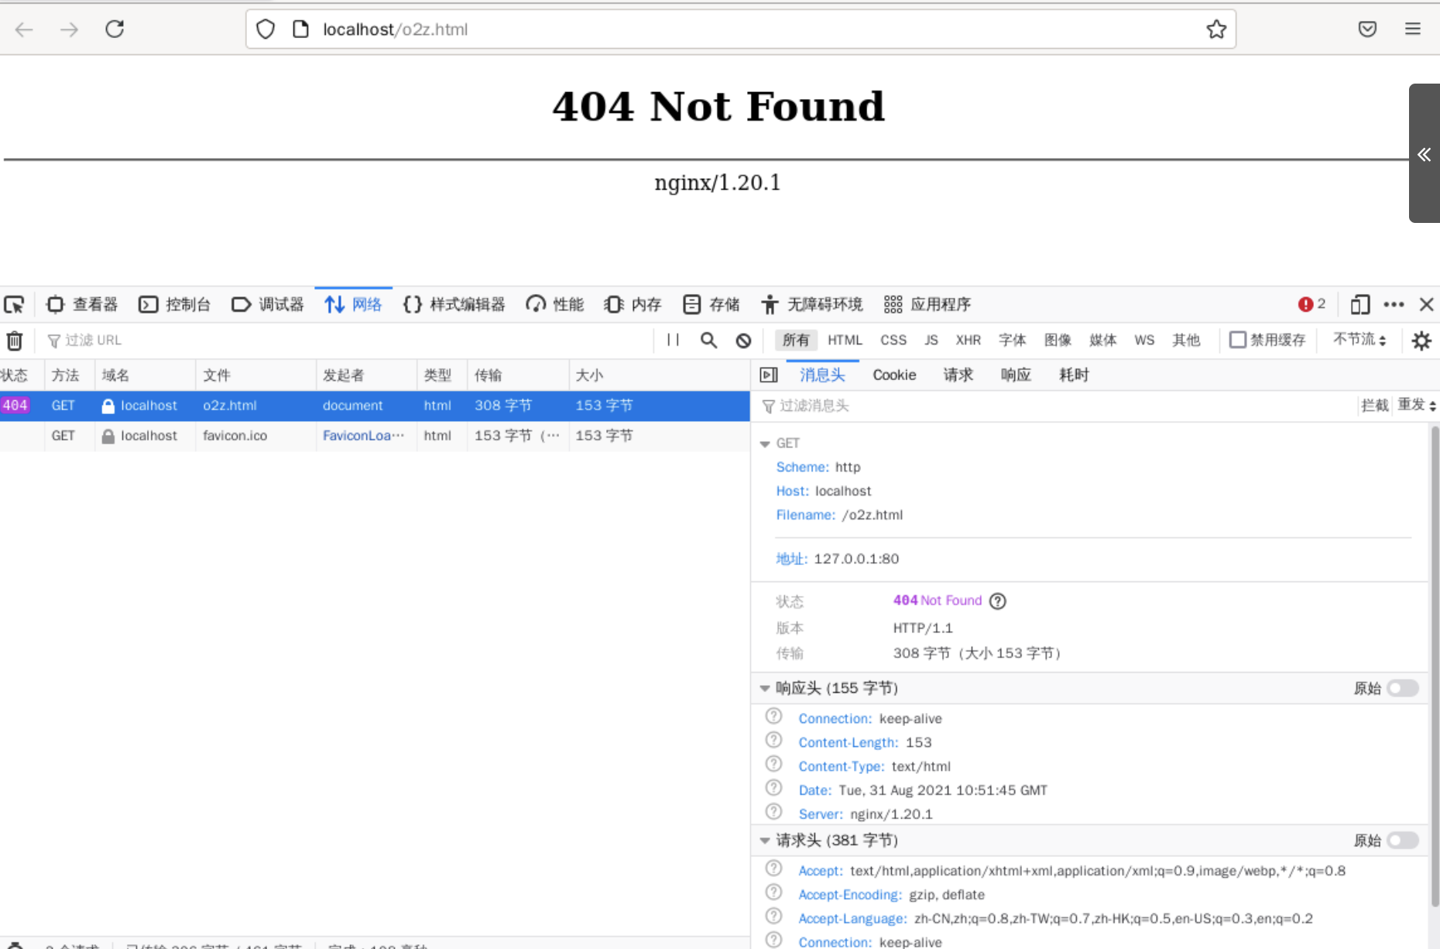Clear the network log with trash icon

[x=15, y=341]
